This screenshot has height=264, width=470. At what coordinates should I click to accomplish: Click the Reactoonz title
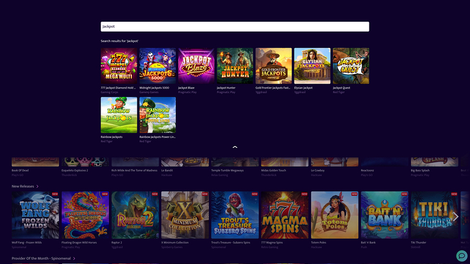coord(367,170)
